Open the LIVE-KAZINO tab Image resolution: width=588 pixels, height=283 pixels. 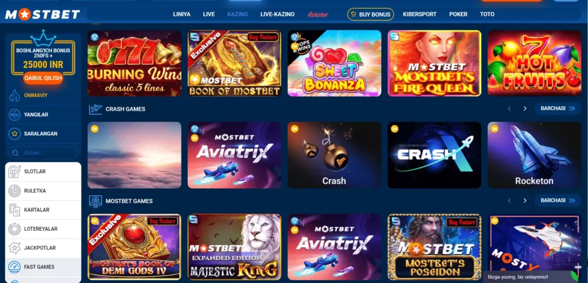point(277,14)
